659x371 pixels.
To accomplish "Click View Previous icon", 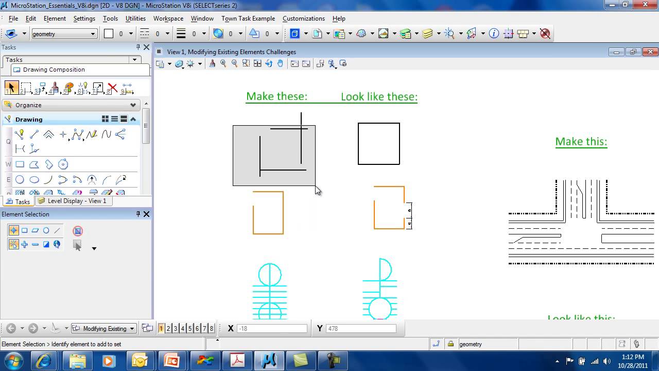I will 294,63.
